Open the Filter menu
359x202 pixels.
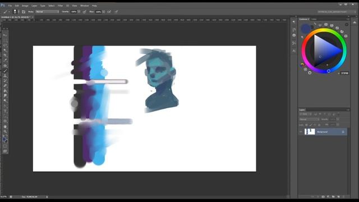click(x=60, y=6)
